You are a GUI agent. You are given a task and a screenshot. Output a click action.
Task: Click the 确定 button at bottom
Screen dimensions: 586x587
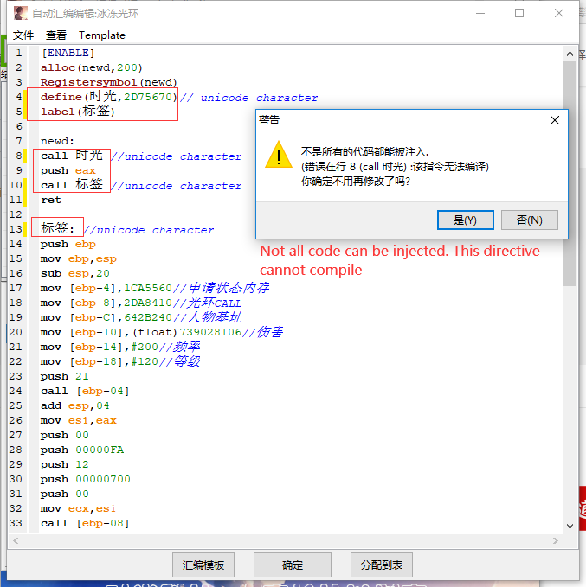(x=293, y=565)
